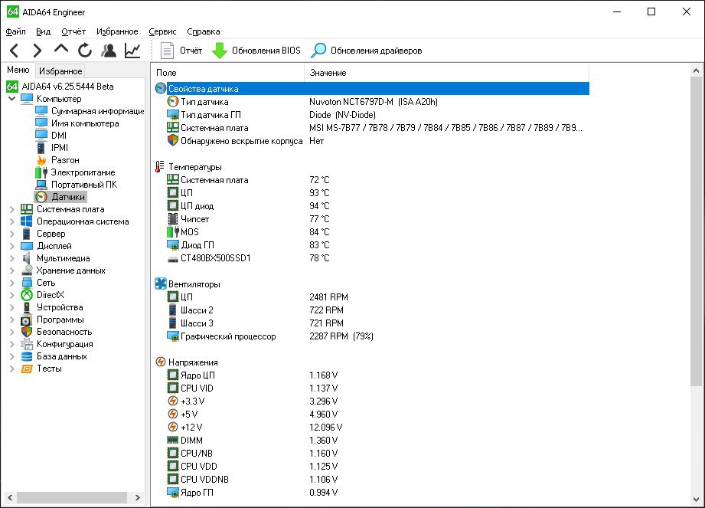
Task: Click the Отчёт report toolbar button
Action: click(181, 51)
